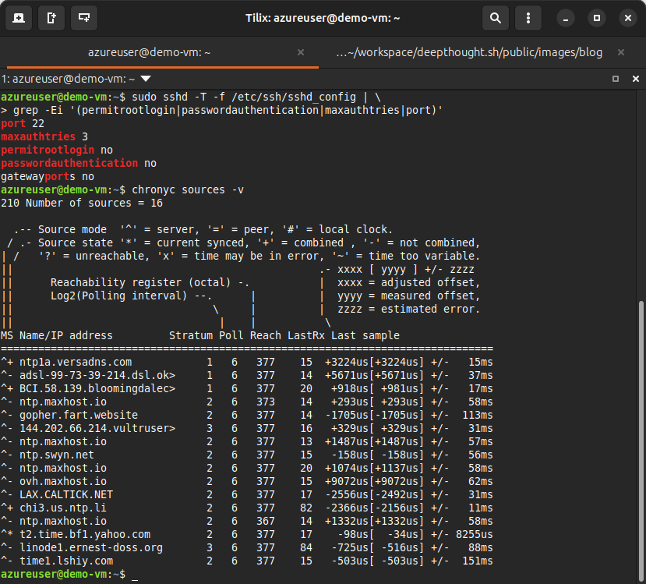Image resolution: width=646 pixels, height=584 pixels.
Task: Click the 'gatewayports no' line
Action: [x=48, y=176]
